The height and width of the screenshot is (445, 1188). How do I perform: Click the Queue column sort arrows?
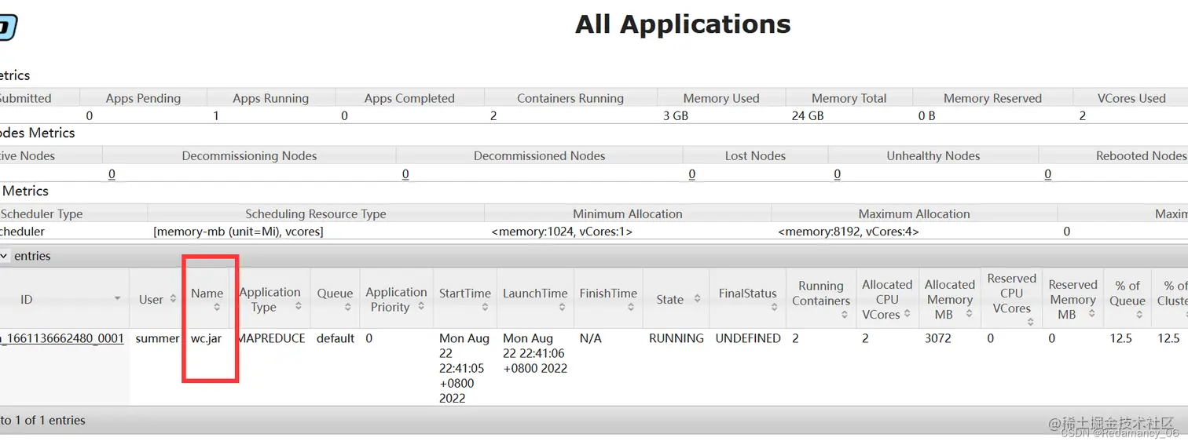pyautogui.click(x=347, y=307)
